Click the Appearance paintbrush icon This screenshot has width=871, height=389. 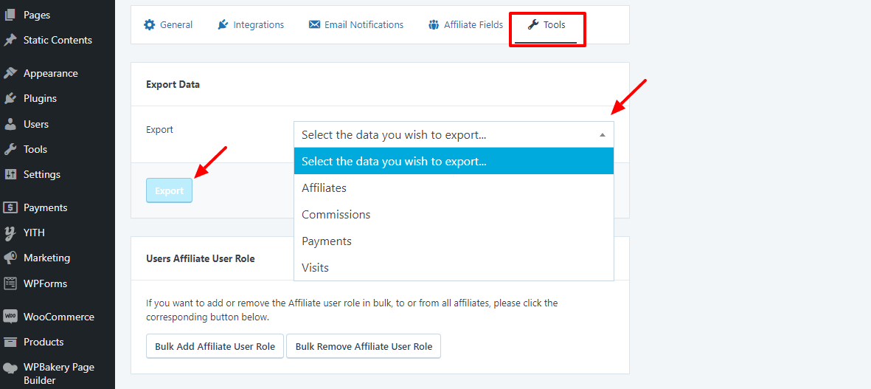[10, 73]
